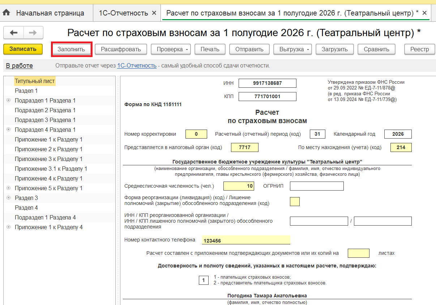This screenshot has height=305, width=436.
Task: Click the Отправить button
Action: (x=249, y=49)
